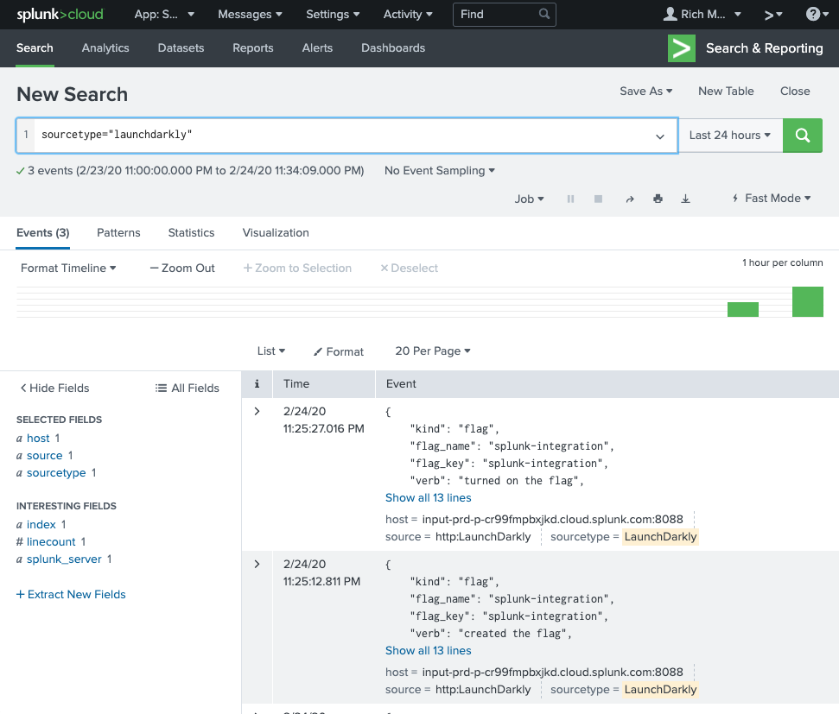
Task: Deselect the timeline selection
Action: pos(408,268)
